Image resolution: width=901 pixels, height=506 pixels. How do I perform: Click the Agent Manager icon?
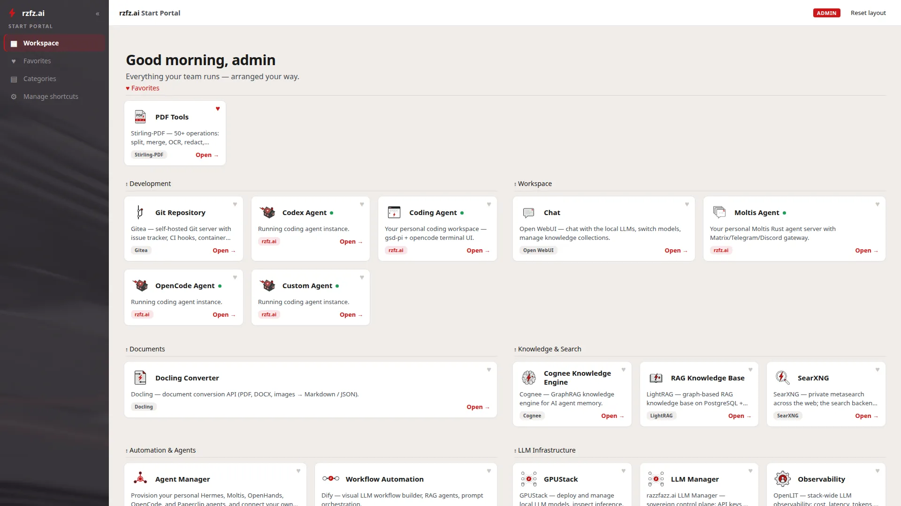point(140,479)
